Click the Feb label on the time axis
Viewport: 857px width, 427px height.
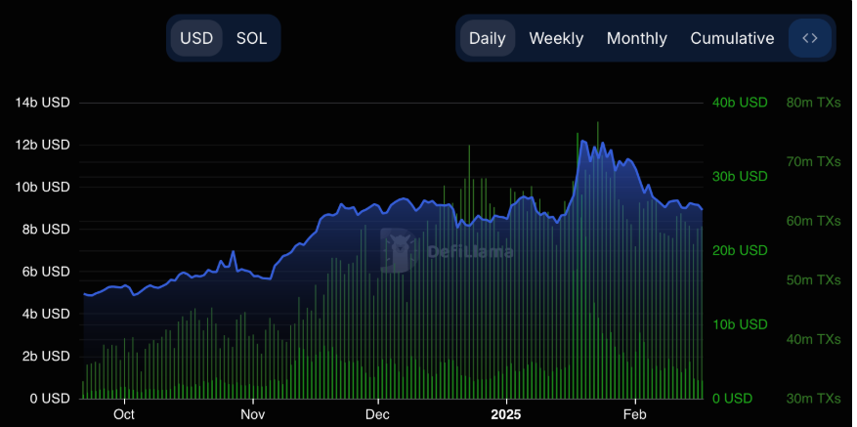pos(635,414)
